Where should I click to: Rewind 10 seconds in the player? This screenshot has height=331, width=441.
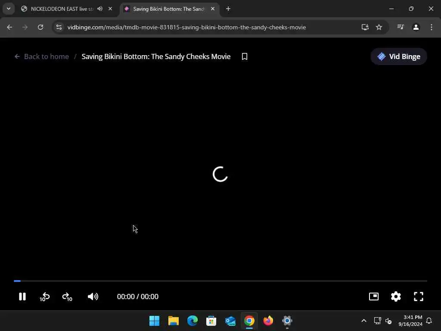tap(44, 297)
